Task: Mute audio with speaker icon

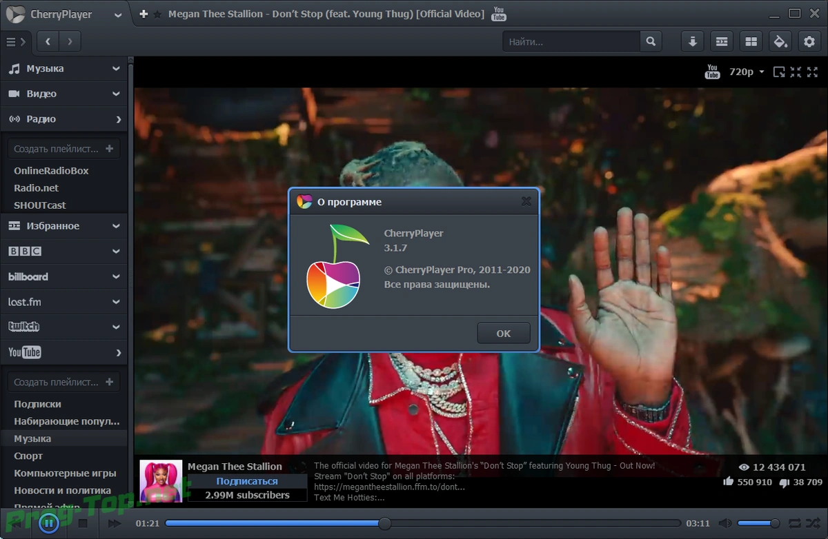Action: pyautogui.click(x=725, y=524)
